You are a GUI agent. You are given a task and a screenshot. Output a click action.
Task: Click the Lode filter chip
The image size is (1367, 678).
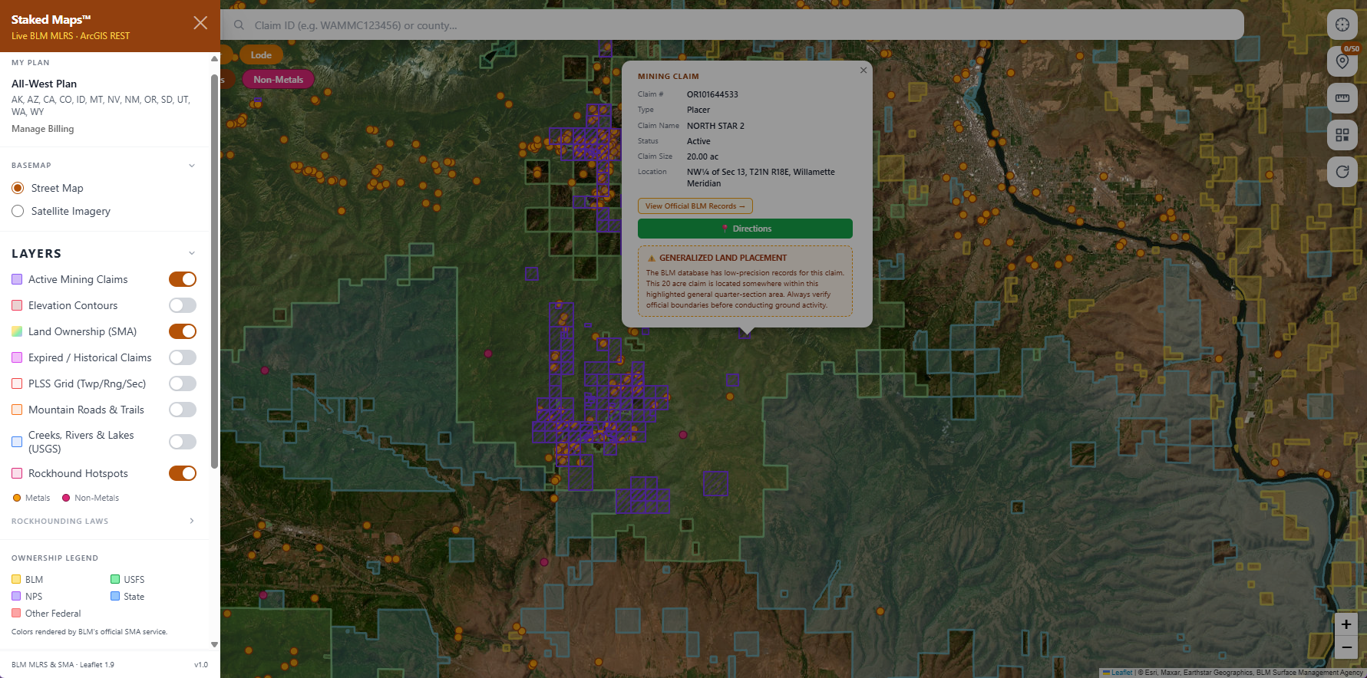[x=261, y=54]
